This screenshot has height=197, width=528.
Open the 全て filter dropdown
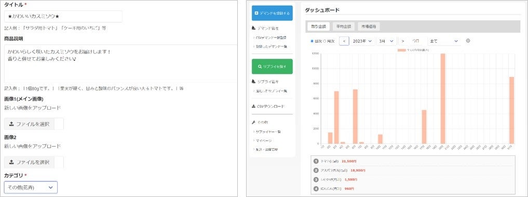coord(444,41)
